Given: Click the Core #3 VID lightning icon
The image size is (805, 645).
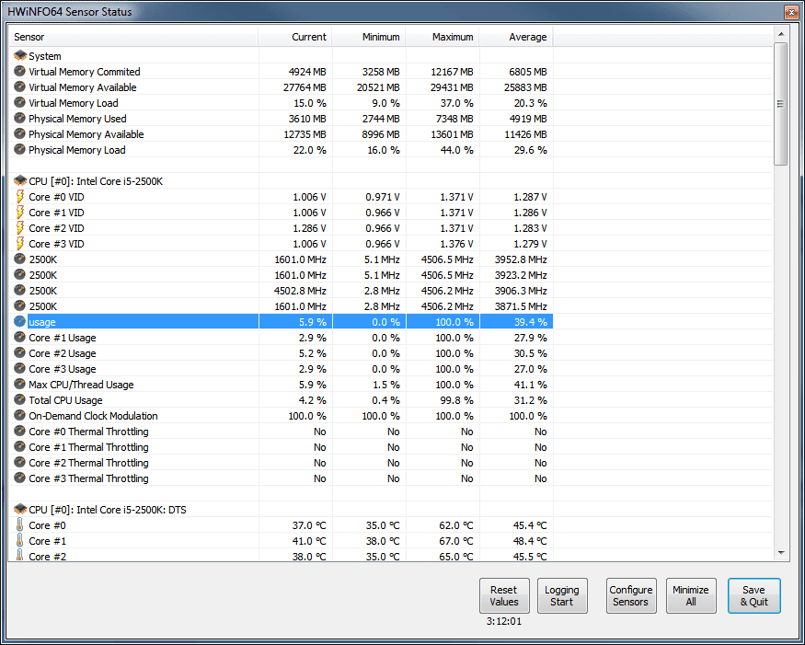Looking at the screenshot, I should pos(19,244).
